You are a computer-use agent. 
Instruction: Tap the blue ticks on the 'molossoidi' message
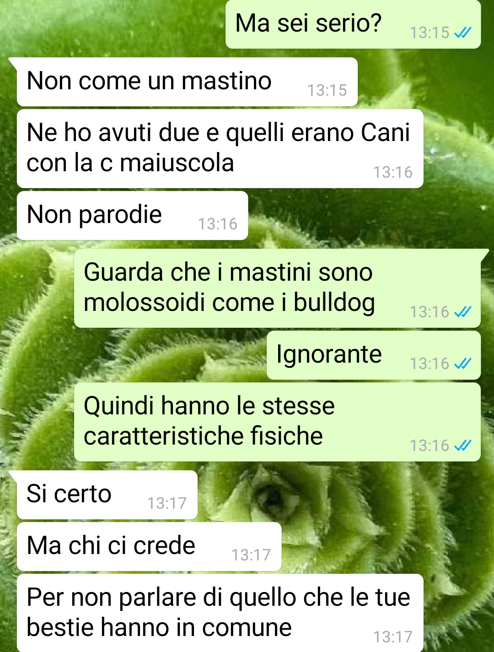[462, 312]
